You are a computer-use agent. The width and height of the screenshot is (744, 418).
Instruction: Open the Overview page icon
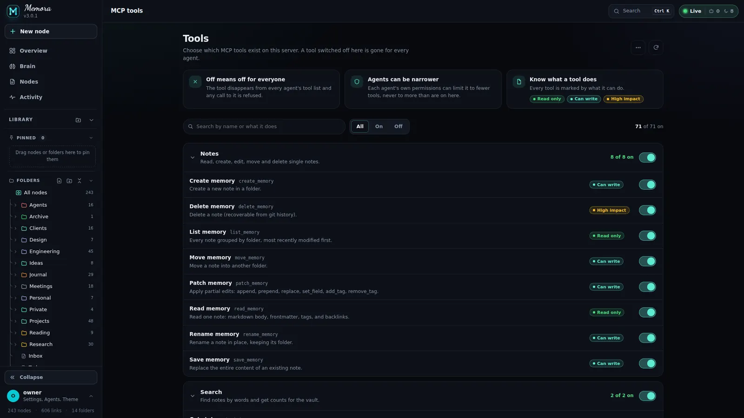tap(13, 51)
